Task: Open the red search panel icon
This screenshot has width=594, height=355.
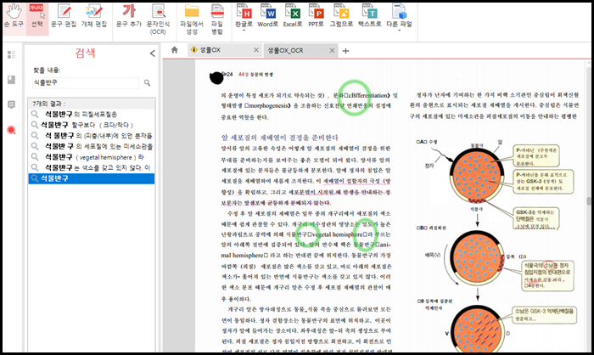Action: pyautogui.click(x=11, y=131)
